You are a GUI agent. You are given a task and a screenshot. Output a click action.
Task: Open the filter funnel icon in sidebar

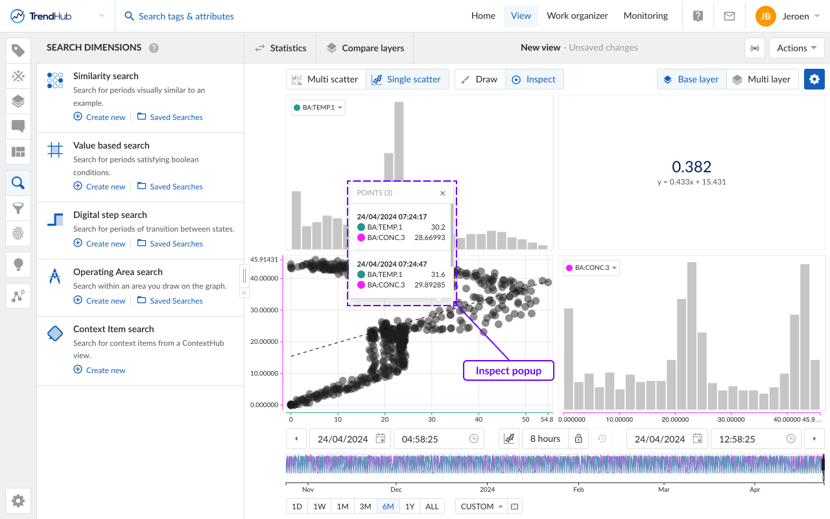click(x=18, y=208)
